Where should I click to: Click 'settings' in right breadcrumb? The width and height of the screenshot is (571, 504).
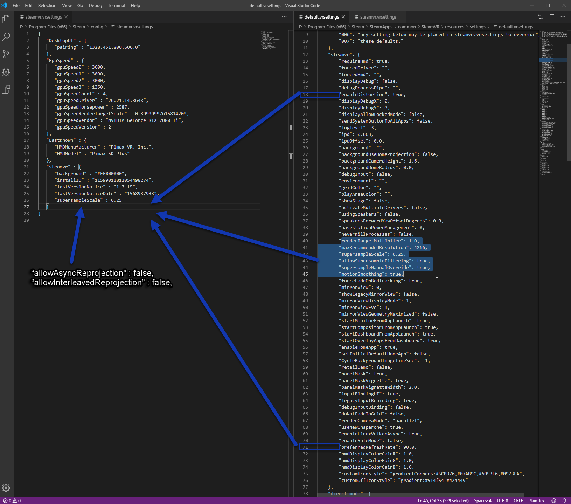(x=478, y=27)
